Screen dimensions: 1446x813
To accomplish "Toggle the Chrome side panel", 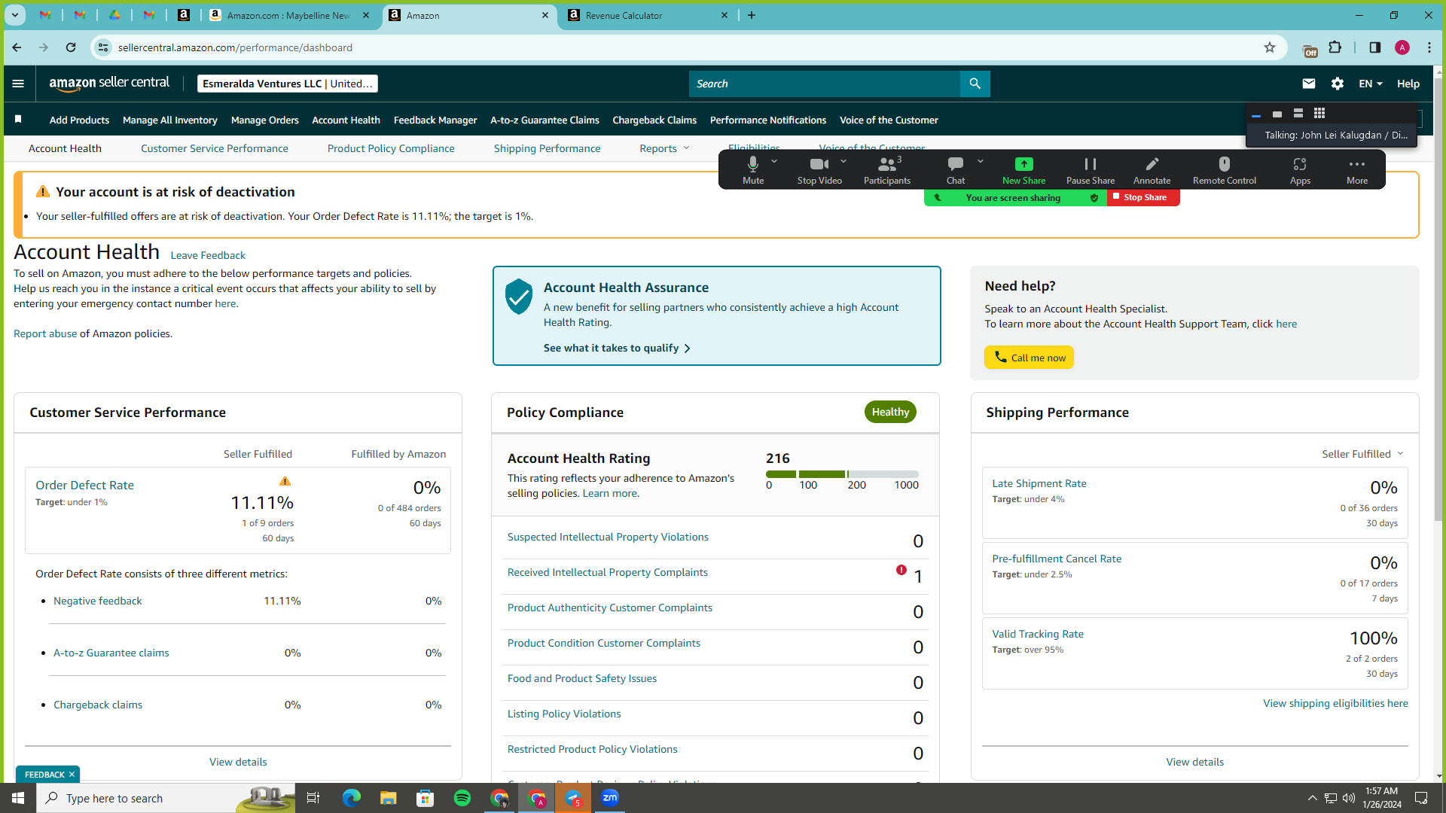I will click(x=1375, y=47).
